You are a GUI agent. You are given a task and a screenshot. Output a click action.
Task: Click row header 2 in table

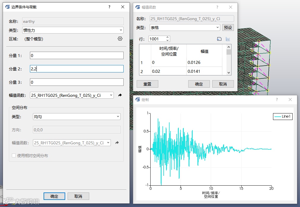145,71
